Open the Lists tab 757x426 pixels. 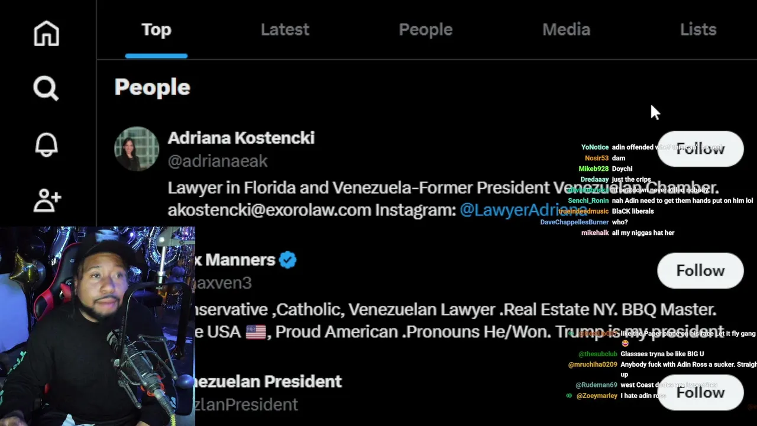pyautogui.click(x=698, y=30)
